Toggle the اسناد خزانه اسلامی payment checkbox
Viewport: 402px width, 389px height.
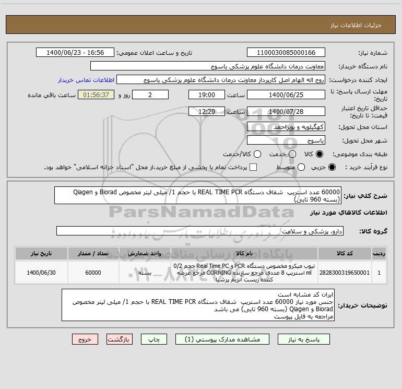[x=253, y=167]
